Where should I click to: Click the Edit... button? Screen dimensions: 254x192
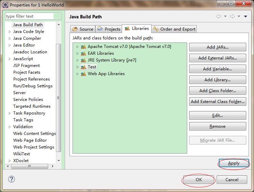(218, 116)
